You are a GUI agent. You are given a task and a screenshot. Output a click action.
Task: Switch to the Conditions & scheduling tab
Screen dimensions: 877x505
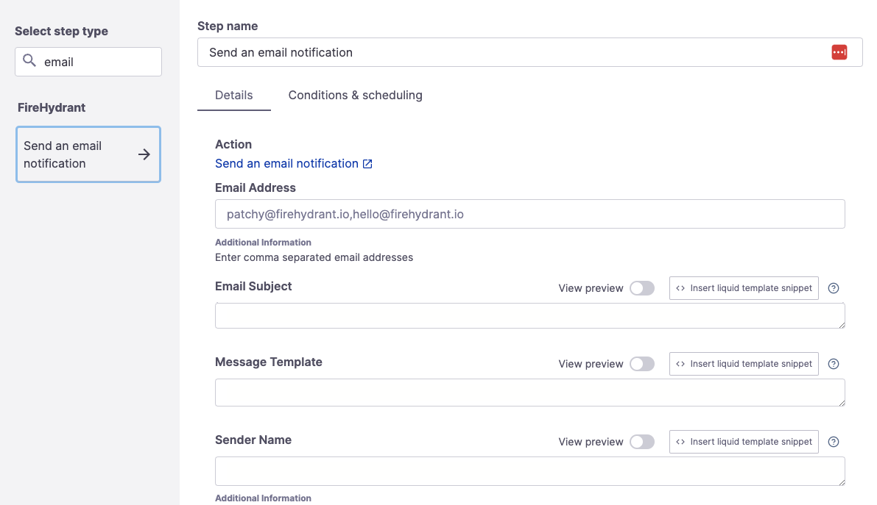pos(355,95)
